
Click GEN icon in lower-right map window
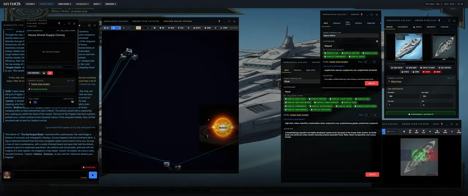(416, 132)
